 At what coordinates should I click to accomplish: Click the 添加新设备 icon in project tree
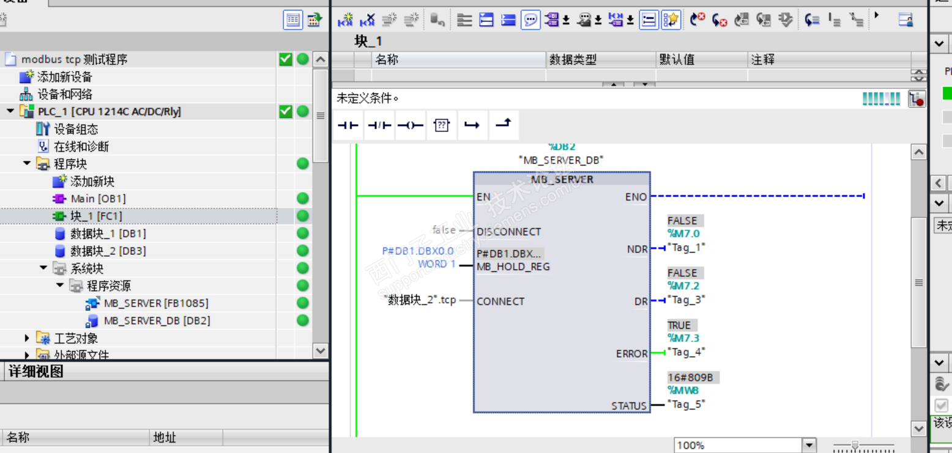pos(26,76)
